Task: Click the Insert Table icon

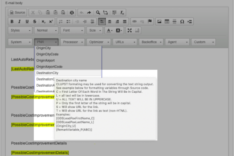Action: click(167, 22)
